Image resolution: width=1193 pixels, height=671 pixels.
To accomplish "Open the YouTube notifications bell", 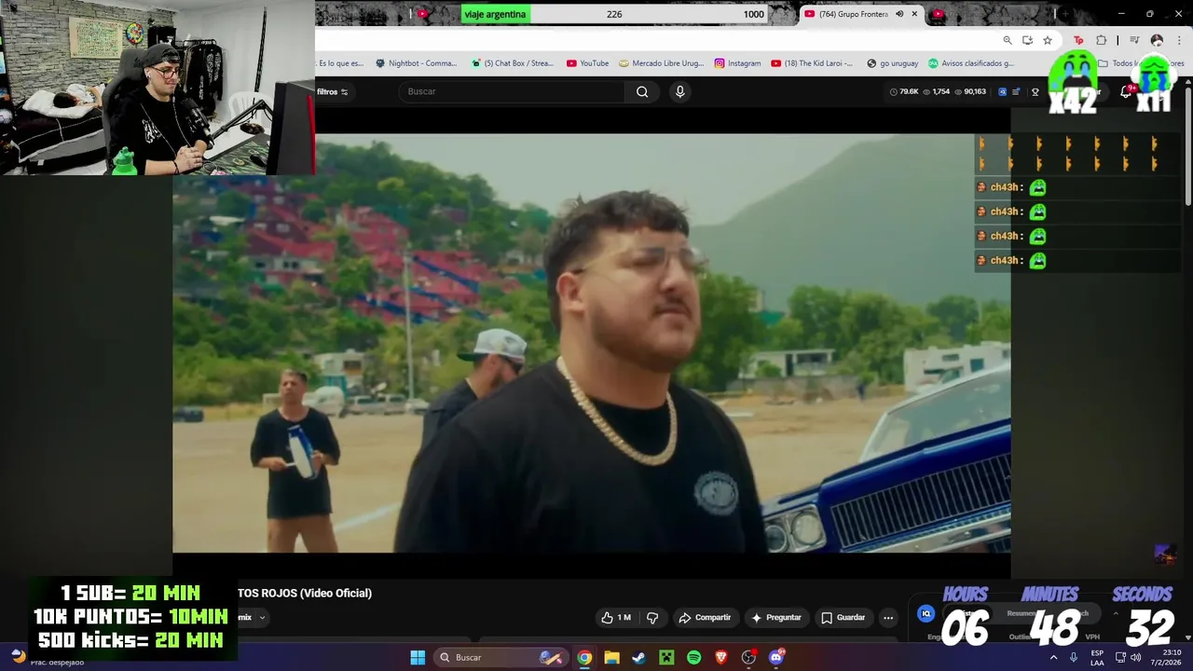I will [x=1126, y=91].
